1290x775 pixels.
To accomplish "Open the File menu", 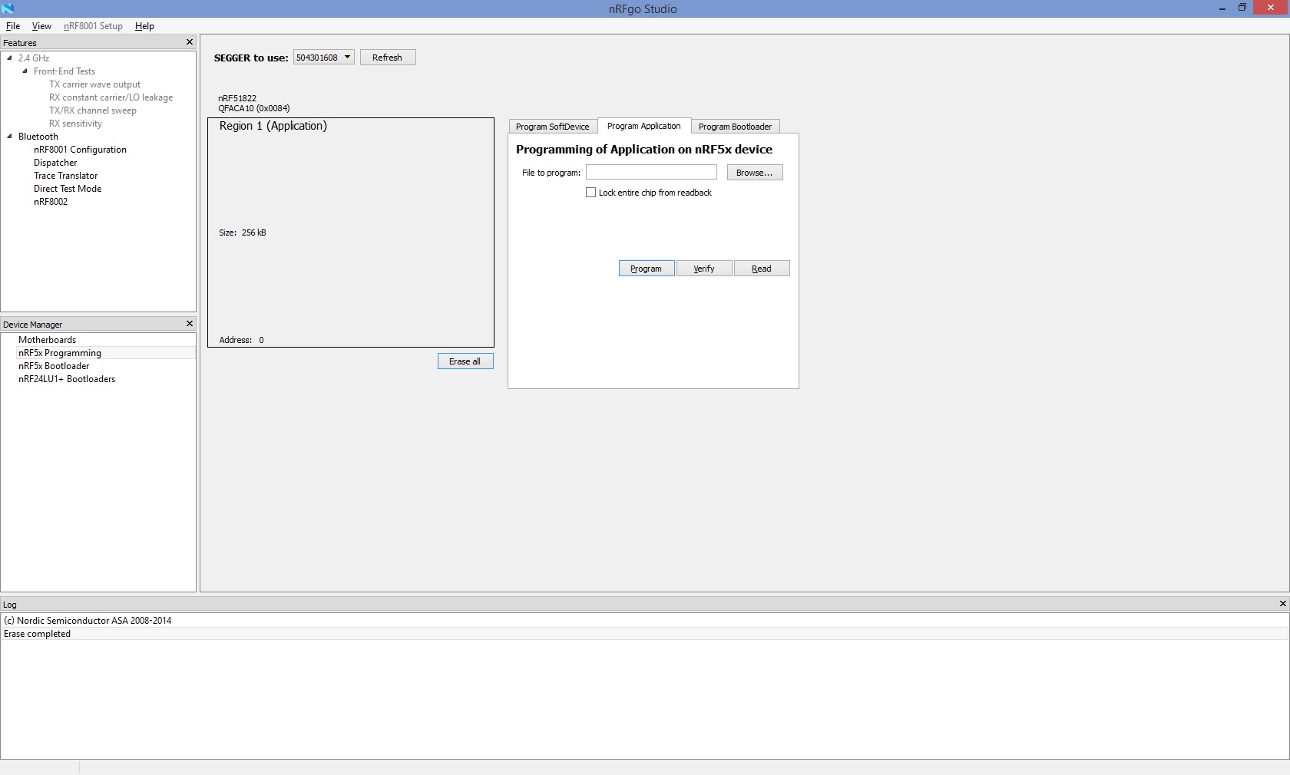I will (x=13, y=26).
